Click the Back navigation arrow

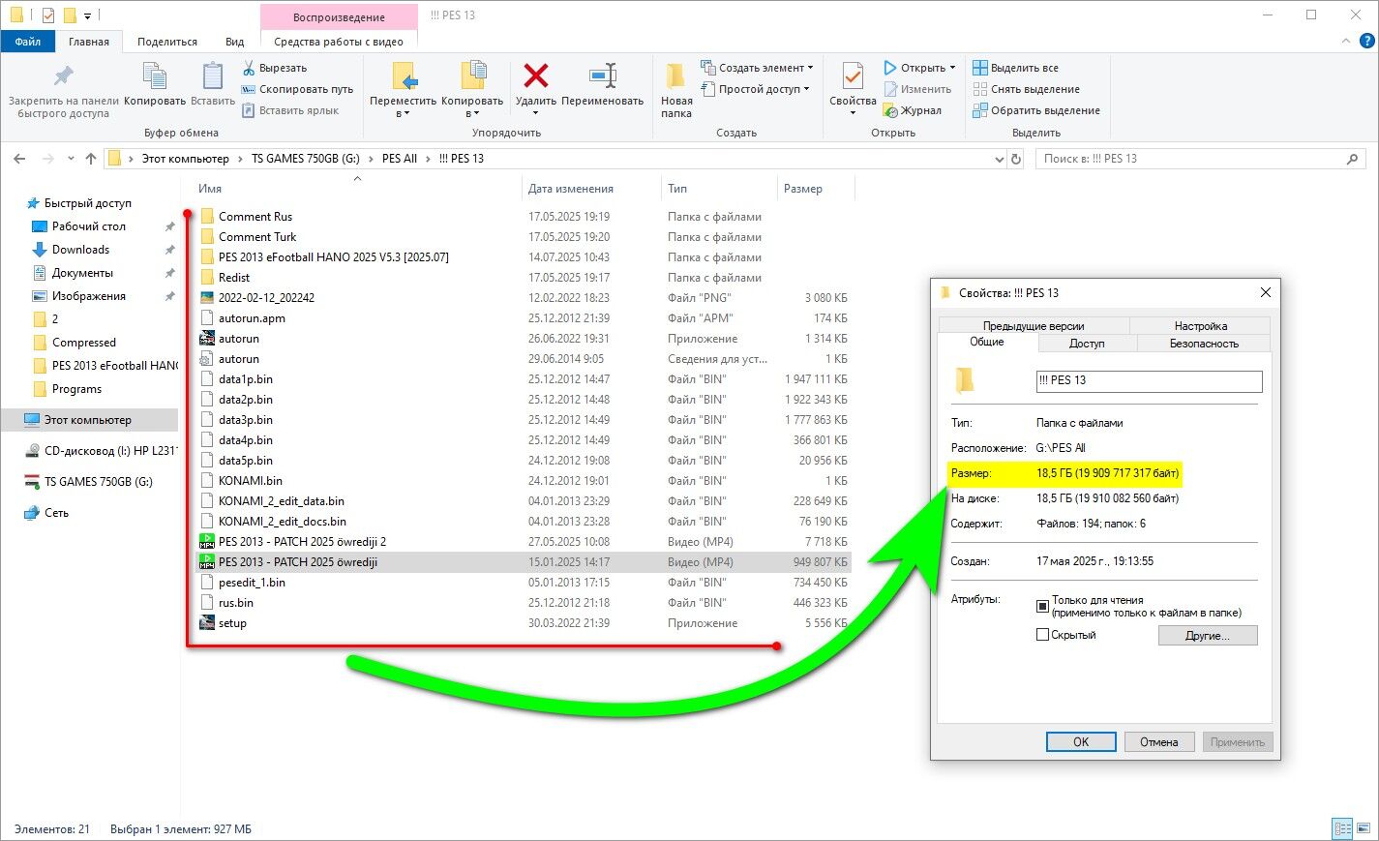coord(20,159)
